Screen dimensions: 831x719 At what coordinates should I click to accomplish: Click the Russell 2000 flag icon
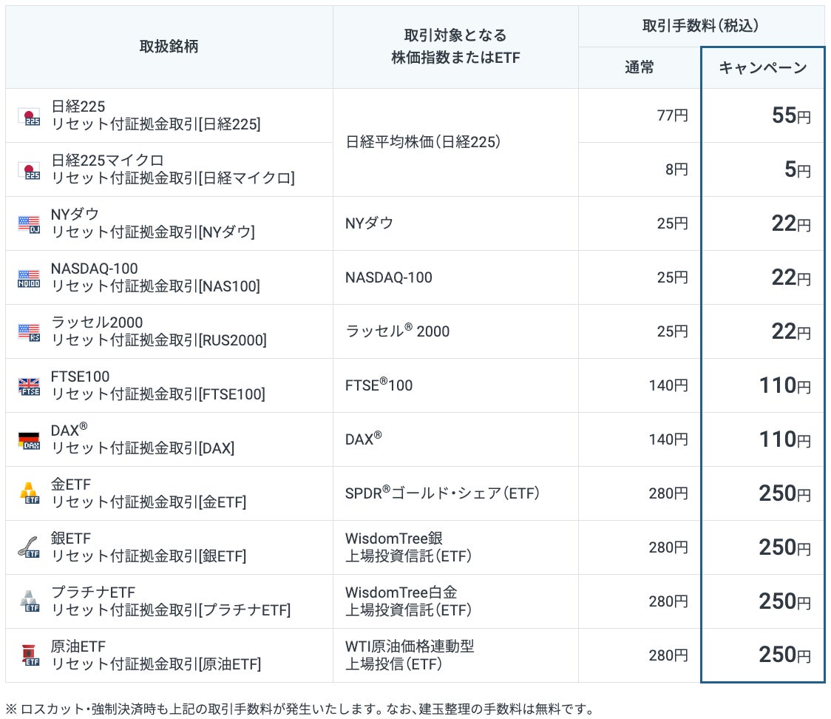[x=29, y=332]
